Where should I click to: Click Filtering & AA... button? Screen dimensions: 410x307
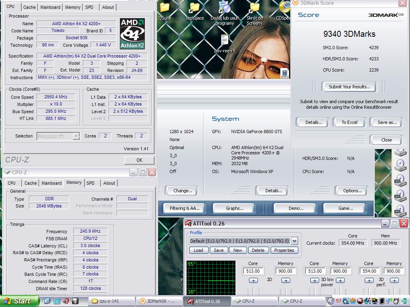184,208
